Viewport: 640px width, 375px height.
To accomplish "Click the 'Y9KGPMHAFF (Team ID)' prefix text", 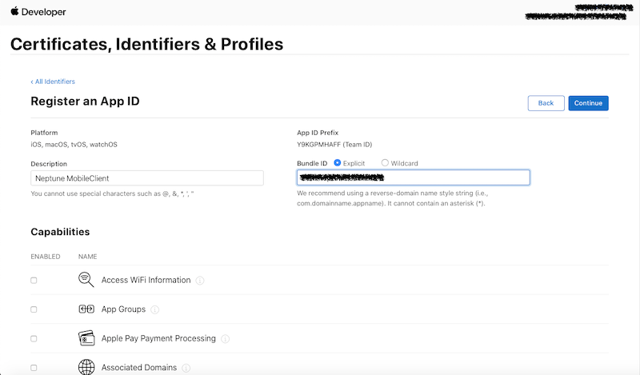I will [334, 145].
